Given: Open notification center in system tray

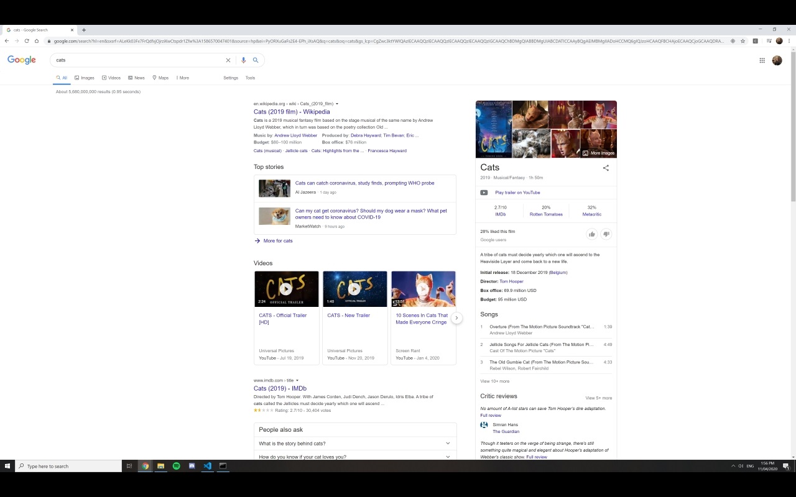Looking at the screenshot, I should click(786, 466).
